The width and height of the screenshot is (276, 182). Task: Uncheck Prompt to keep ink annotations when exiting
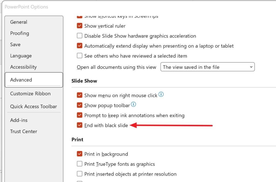[x=80, y=115]
